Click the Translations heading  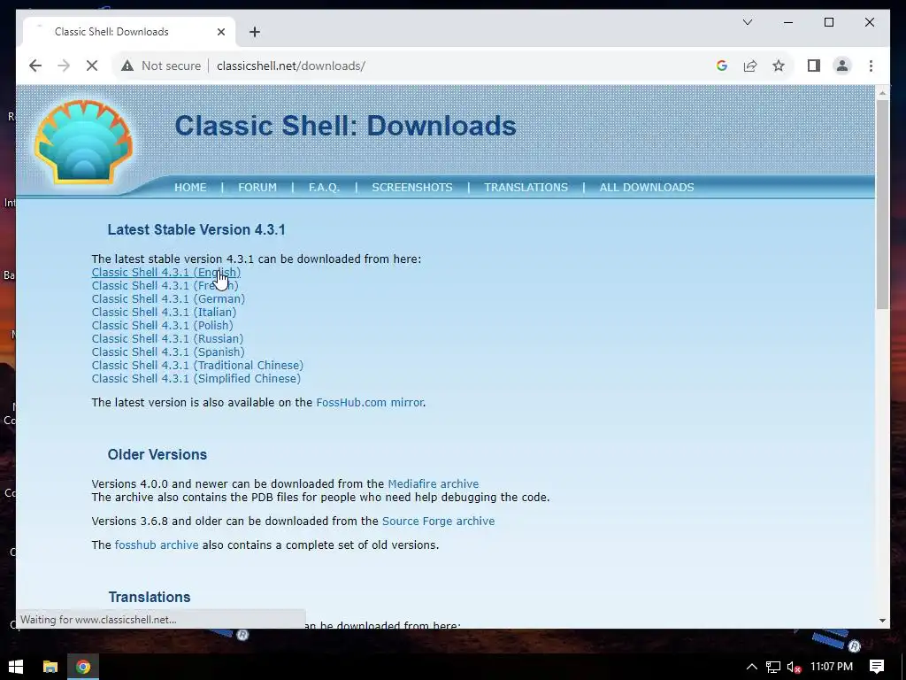(150, 597)
